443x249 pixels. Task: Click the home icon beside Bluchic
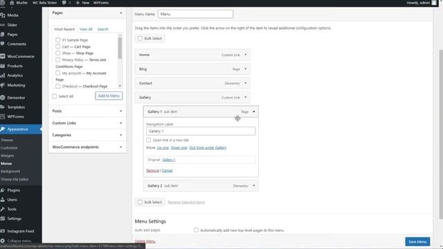12,3
